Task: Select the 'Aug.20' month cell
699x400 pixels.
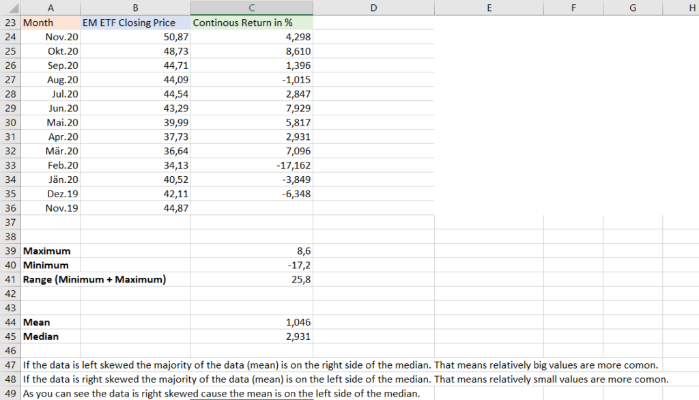Action: tap(51, 80)
